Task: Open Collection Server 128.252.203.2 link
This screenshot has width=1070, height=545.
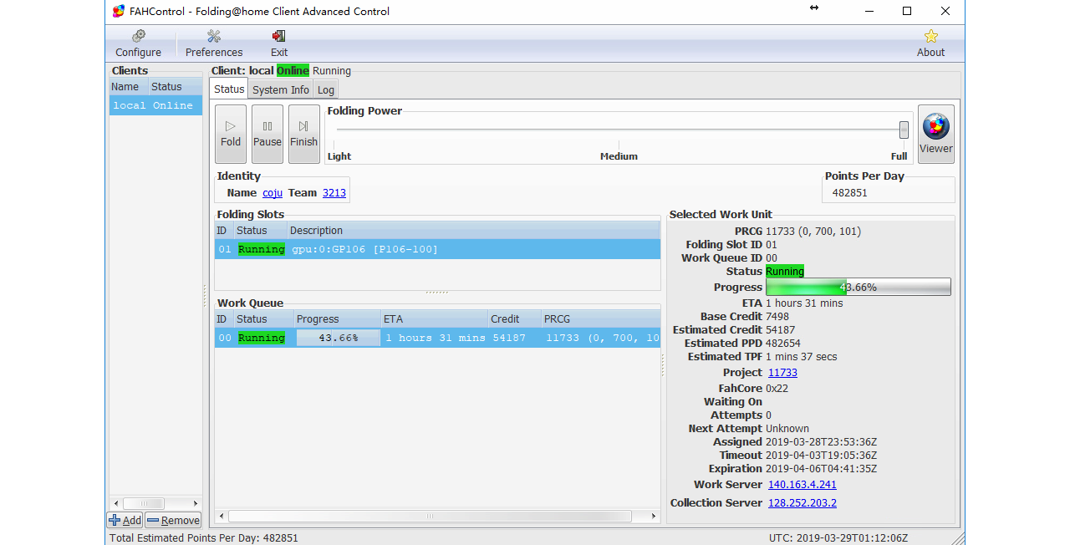Action: 802,503
